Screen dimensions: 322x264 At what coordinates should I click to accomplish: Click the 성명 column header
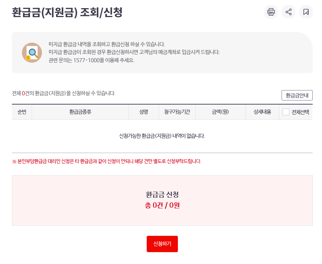144,112
